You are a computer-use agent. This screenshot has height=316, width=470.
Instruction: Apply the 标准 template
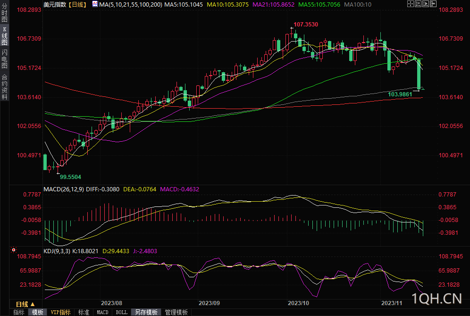(84, 312)
